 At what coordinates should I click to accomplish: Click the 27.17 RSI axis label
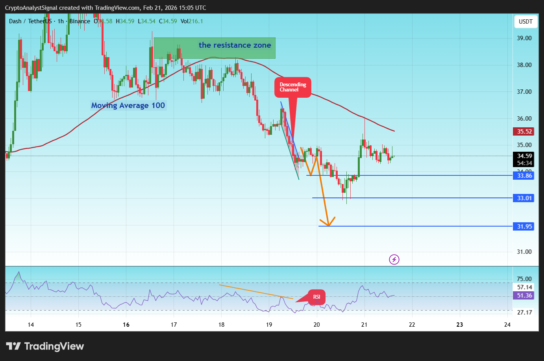point(524,313)
